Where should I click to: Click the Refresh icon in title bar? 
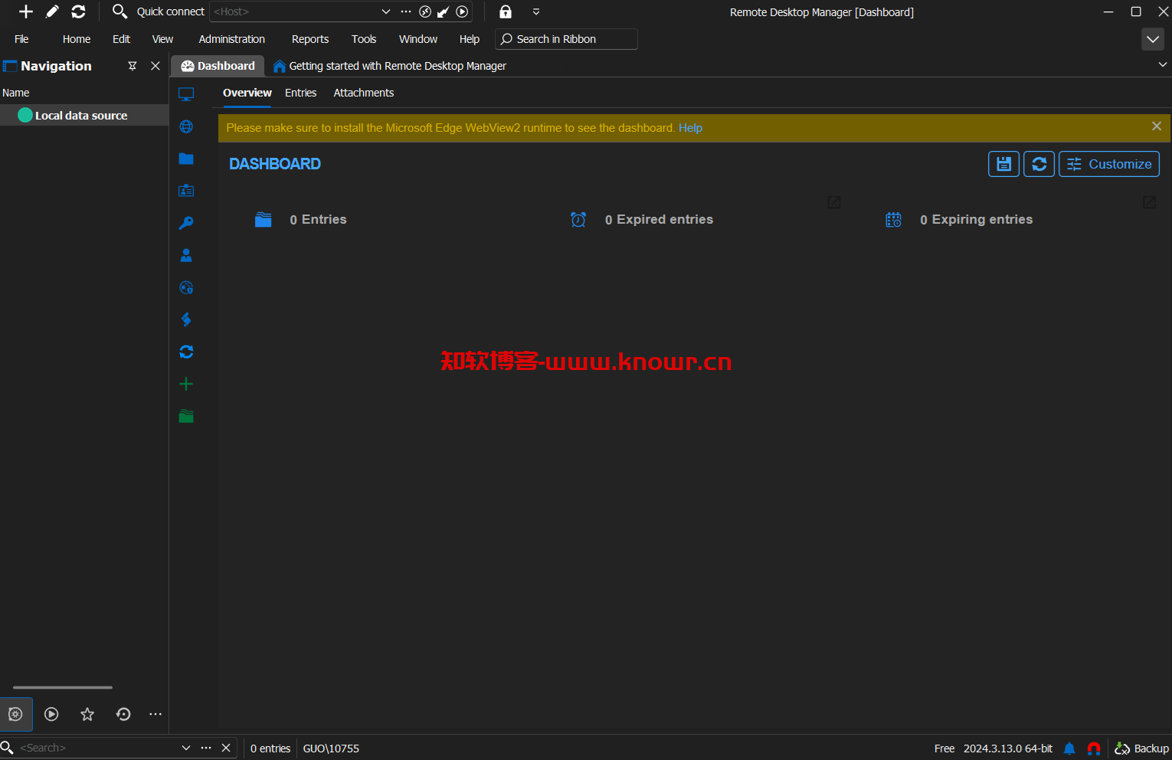coord(78,11)
